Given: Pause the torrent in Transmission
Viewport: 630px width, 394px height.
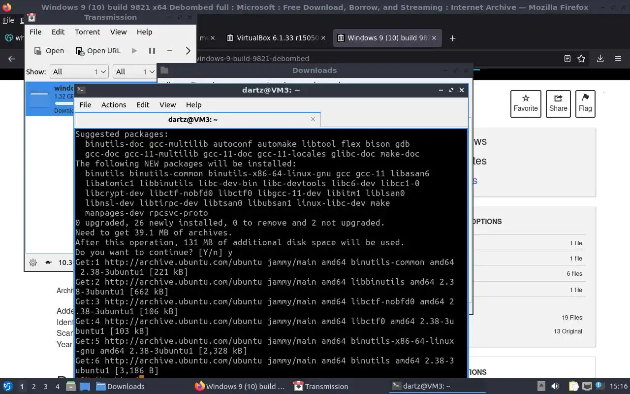Looking at the screenshot, I should tap(152, 51).
